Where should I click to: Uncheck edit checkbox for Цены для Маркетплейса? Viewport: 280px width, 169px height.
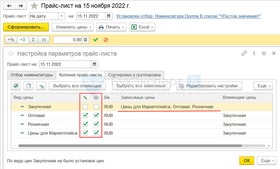(85, 133)
